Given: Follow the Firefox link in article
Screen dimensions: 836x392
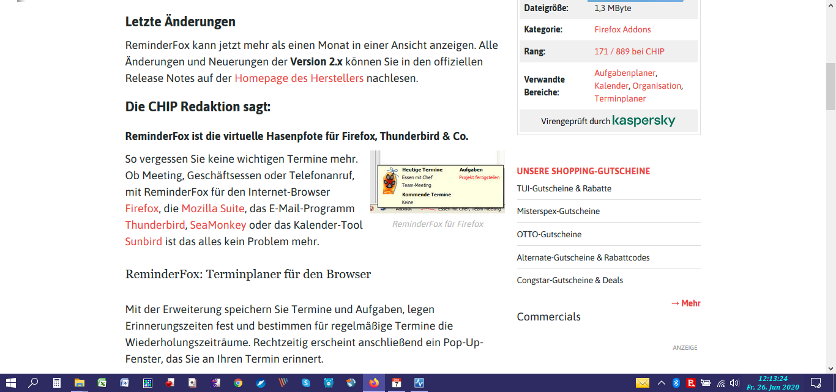Looking at the screenshot, I should [x=142, y=209].
